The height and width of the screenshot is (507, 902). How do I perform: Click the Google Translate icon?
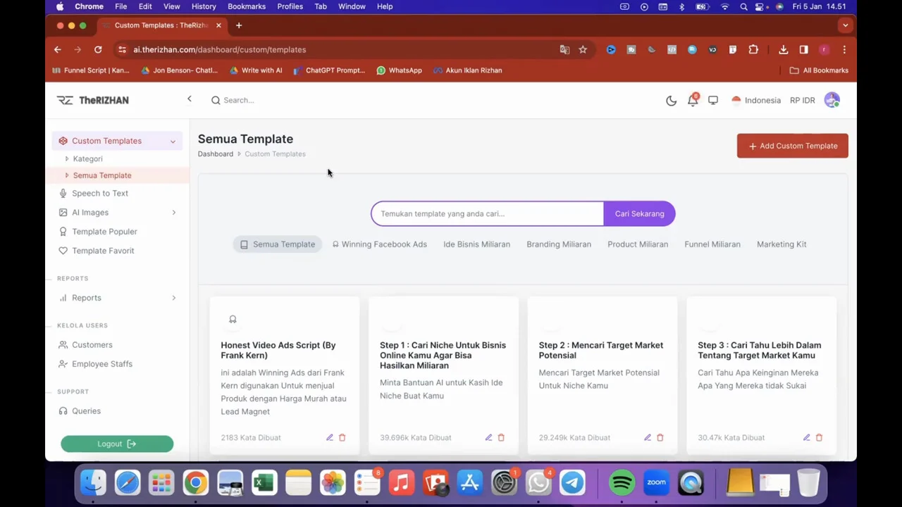(564, 49)
